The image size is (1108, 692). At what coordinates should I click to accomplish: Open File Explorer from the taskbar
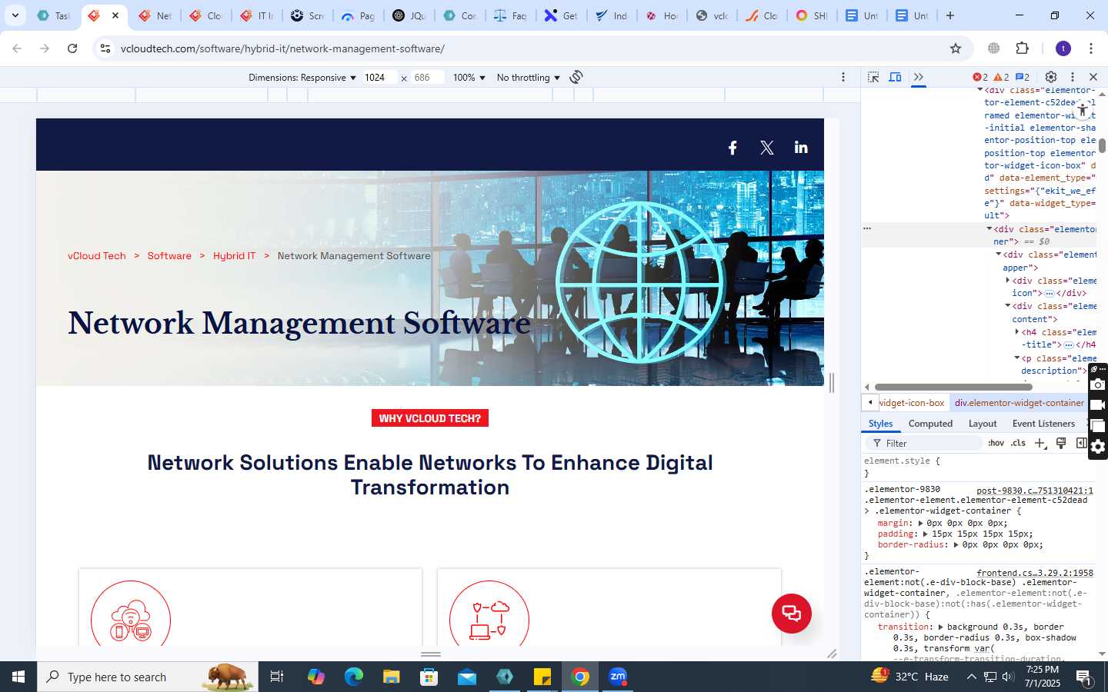392,677
